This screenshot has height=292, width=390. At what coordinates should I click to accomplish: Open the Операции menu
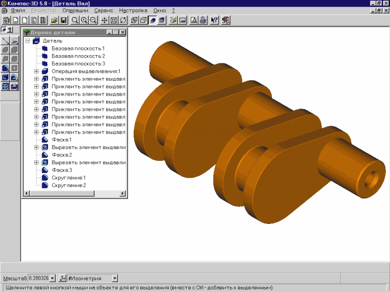point(75,11)
